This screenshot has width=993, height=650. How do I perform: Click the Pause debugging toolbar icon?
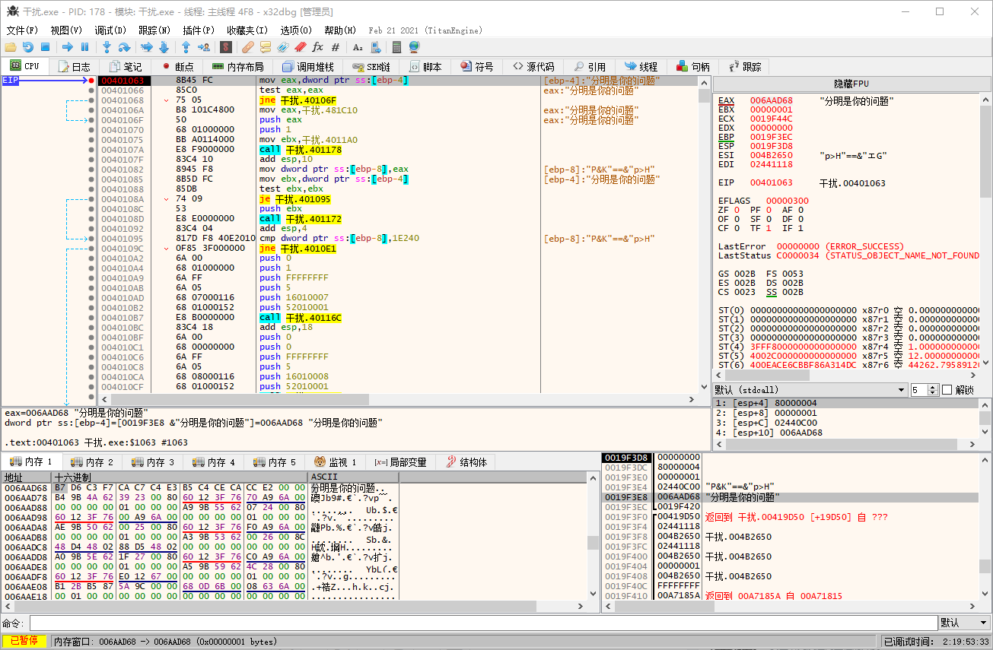(x=84, y=47)
